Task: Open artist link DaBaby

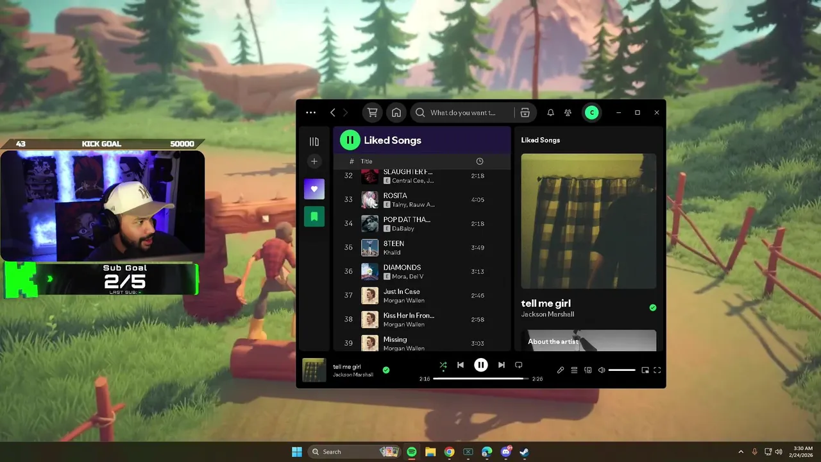Action: (x=403, y=228)
